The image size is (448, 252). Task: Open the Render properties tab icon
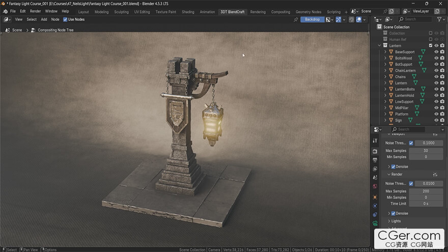coord(375,151)
